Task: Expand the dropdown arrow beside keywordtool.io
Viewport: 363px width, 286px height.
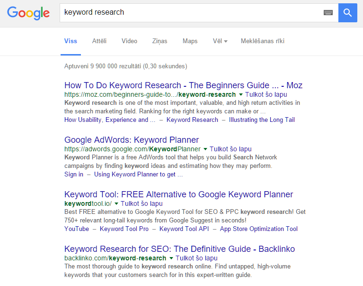Action: tap(116, 203)
